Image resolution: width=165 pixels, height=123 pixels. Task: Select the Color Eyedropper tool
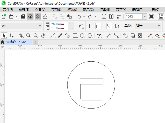click(x=150, y=36)
